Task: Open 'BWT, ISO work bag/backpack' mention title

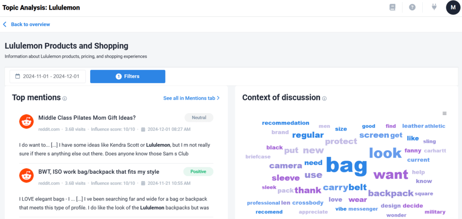Action: [99, 172]
